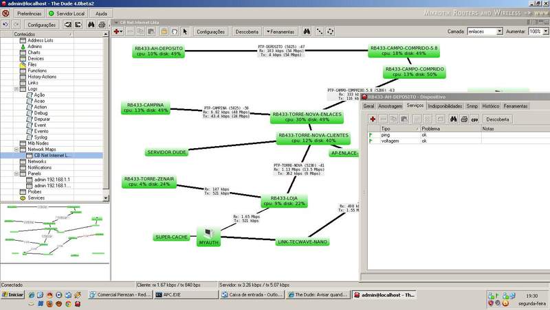Click the copy icon in map toolbar
550x310 pixels.
140,32
